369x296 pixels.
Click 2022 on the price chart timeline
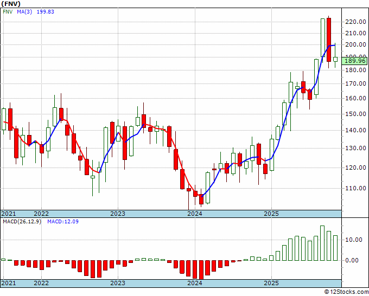(41, 214)
